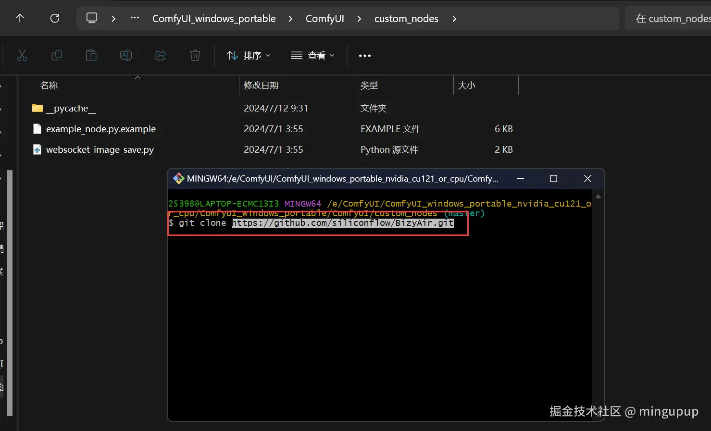This screenshot has width=711, height=431.
Task: Open Git Bash window icon menu
Action: click(179, 179)
